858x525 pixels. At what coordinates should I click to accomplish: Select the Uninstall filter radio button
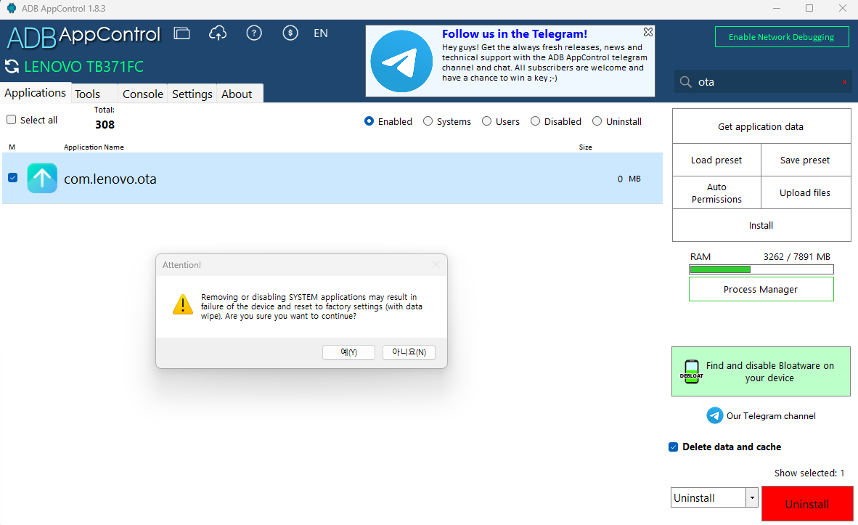pyautogui.click(x=597, y=121)
